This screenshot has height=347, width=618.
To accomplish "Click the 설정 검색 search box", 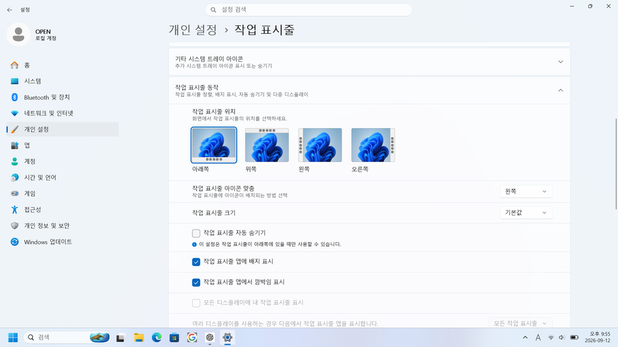I will click(x=308, y=10).
